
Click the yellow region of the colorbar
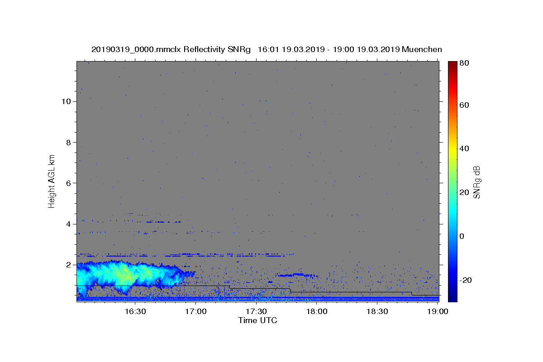(x=452, y=149)
